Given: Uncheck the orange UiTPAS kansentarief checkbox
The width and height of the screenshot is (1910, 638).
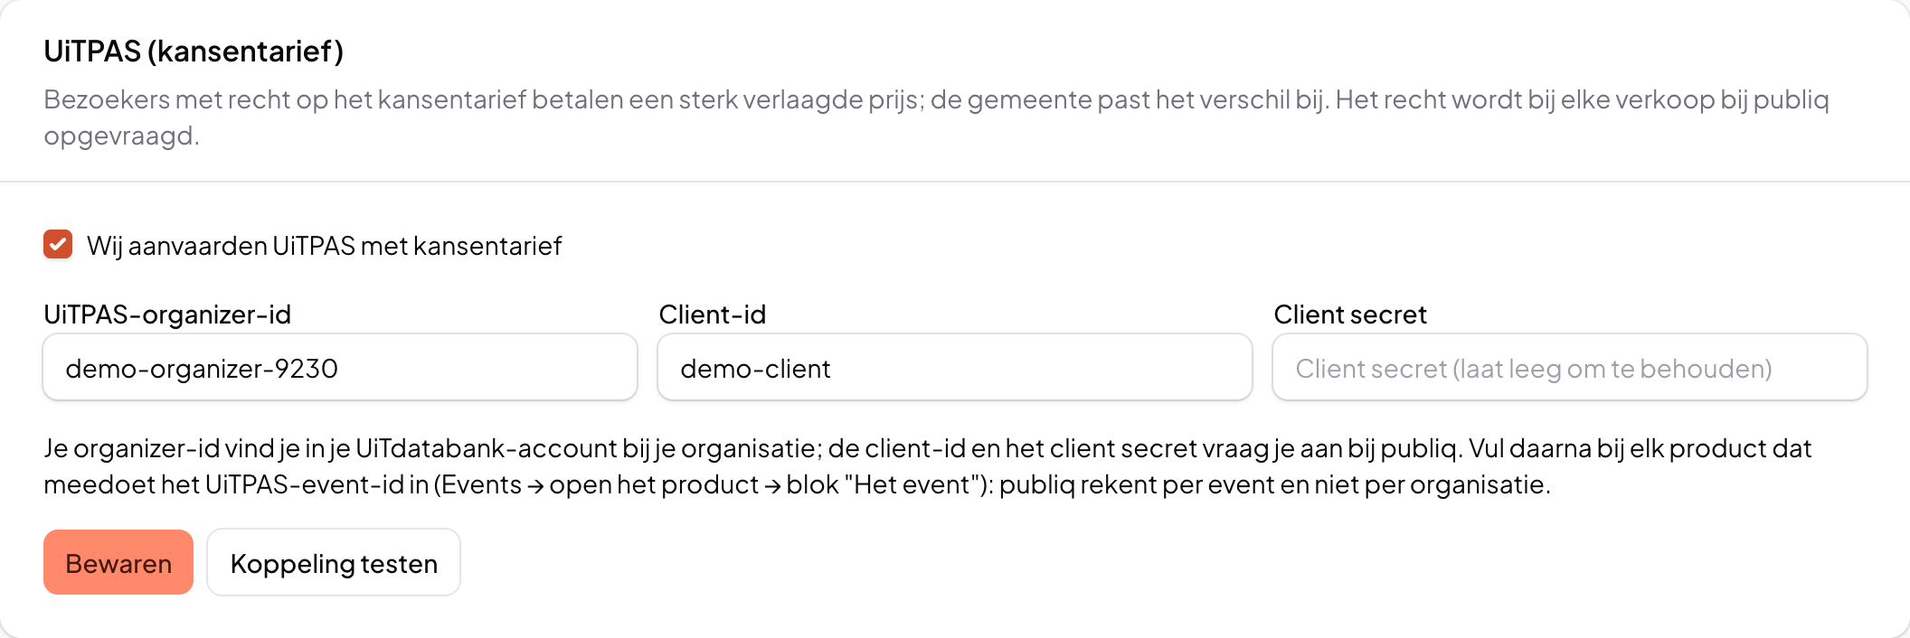Looking at the screenshot, I should [58, 244].
